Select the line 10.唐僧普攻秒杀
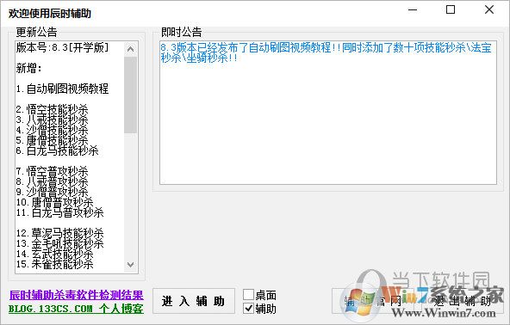The height and width of the screenshot is (325, 510). pos(54,203)
